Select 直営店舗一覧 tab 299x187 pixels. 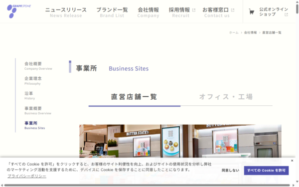point(134,97)
